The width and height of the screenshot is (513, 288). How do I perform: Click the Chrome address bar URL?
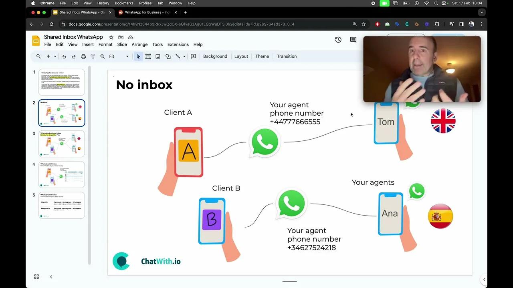182,24
